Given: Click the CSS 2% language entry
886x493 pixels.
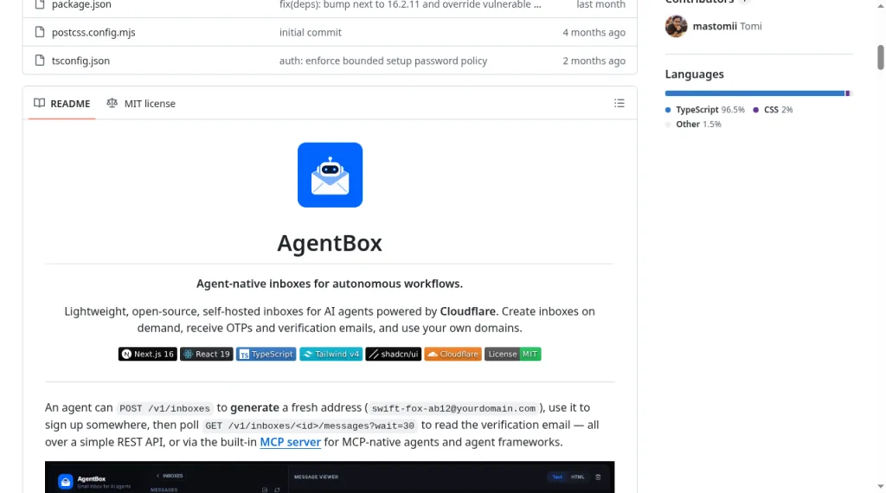Looking at the screenshot, I should (x=773, y=110).
